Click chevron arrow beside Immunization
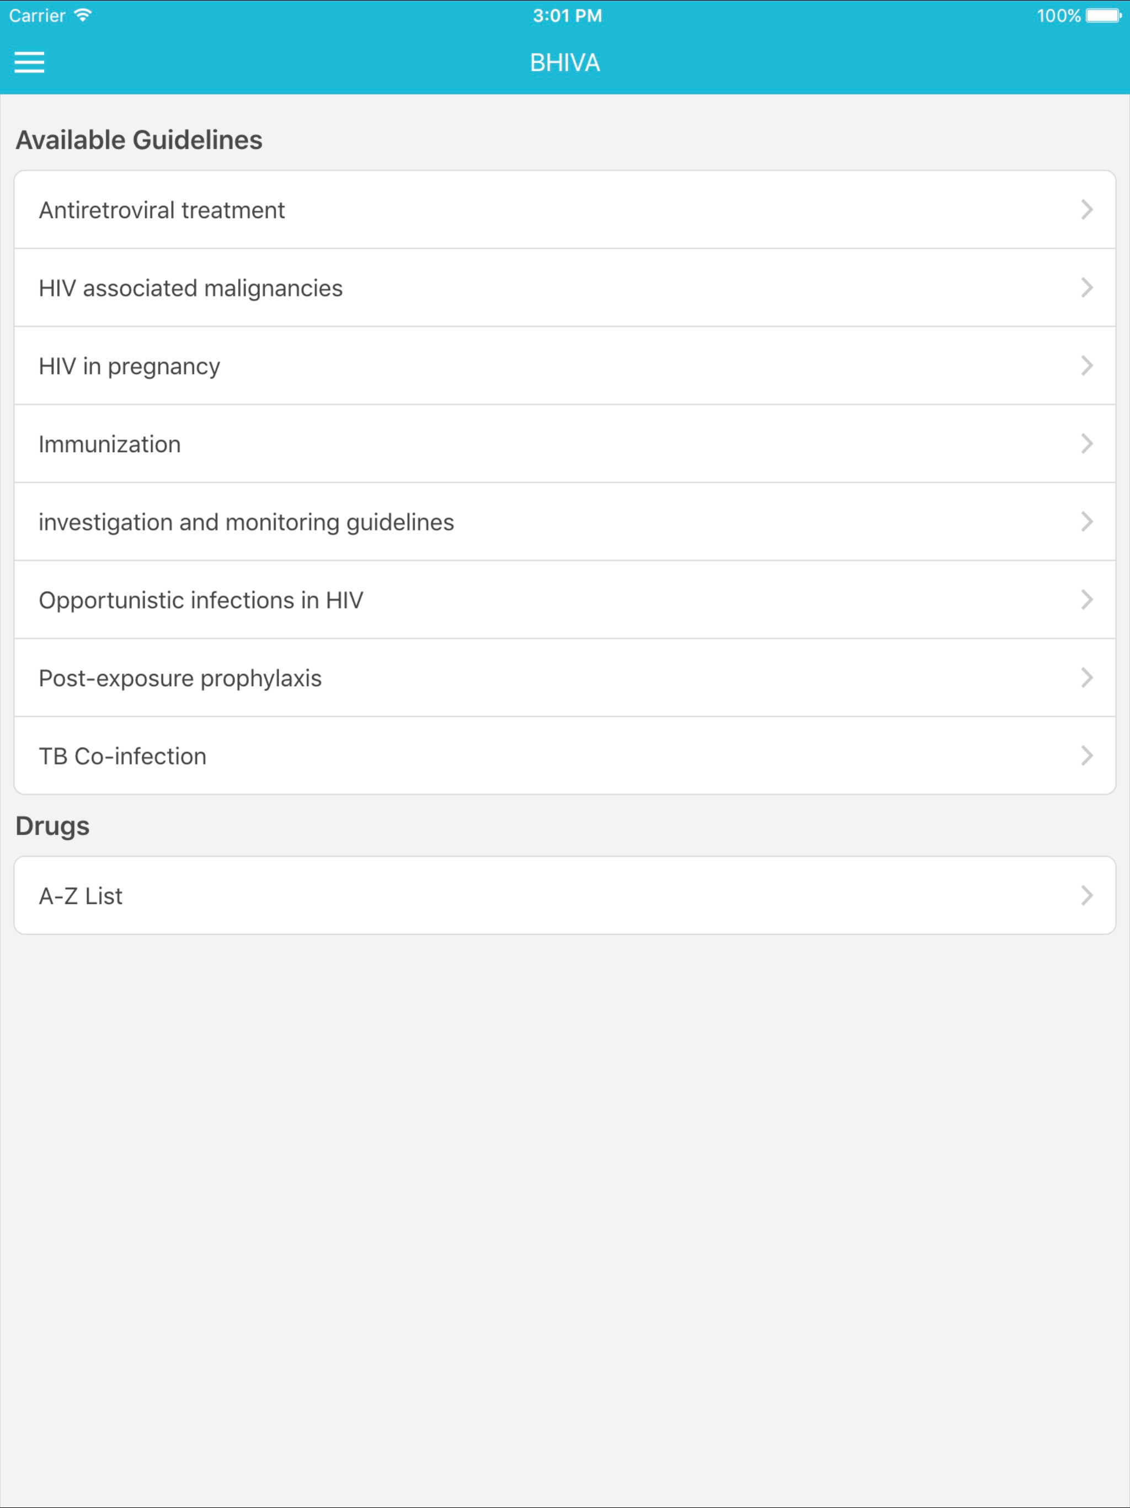 click(1087, 444)
